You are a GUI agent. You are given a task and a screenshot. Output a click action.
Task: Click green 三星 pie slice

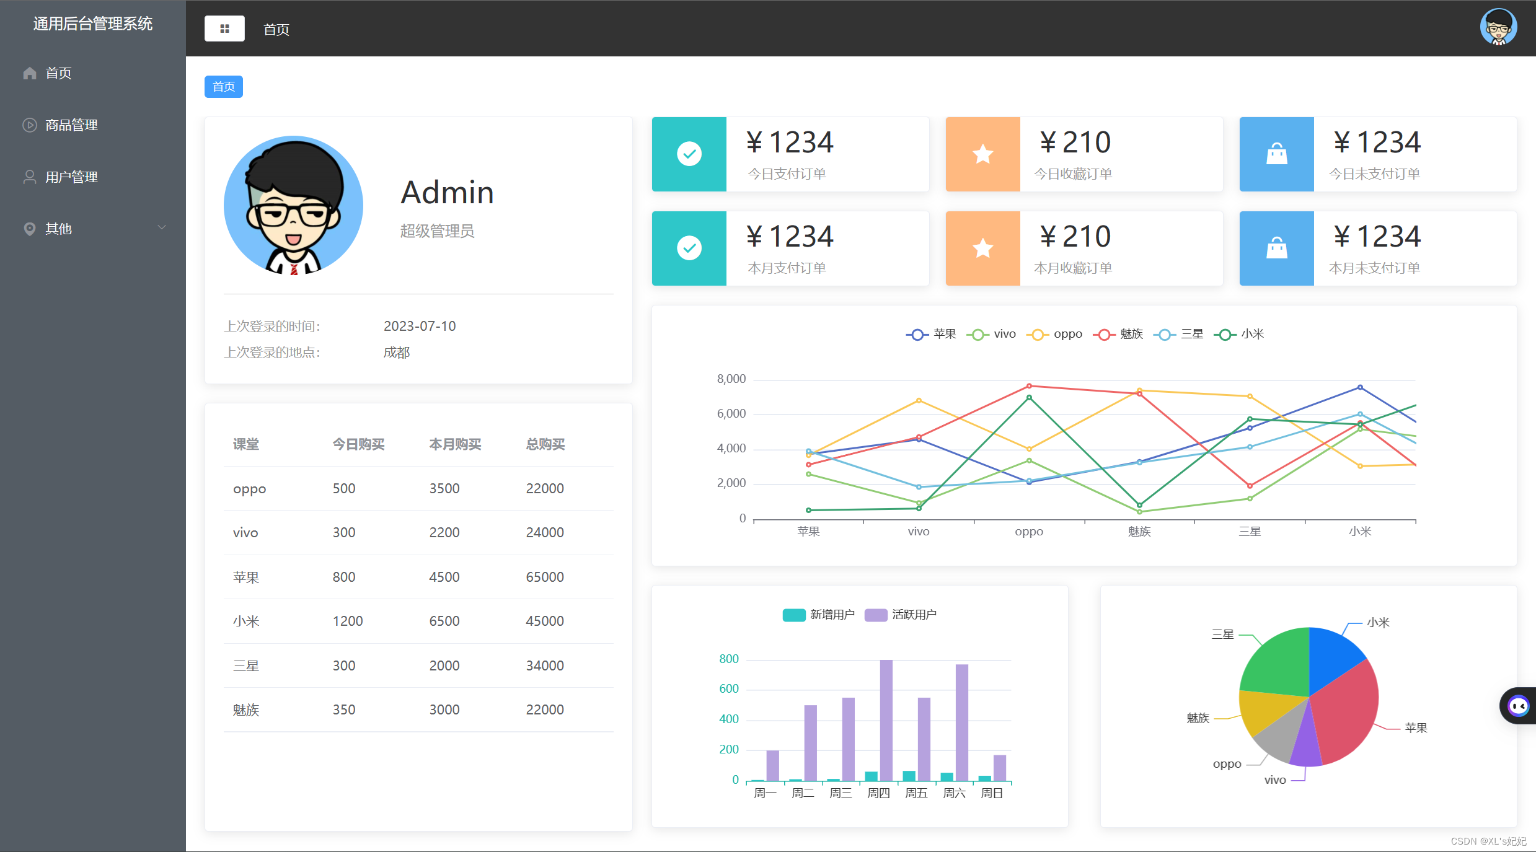[1280, 663]
